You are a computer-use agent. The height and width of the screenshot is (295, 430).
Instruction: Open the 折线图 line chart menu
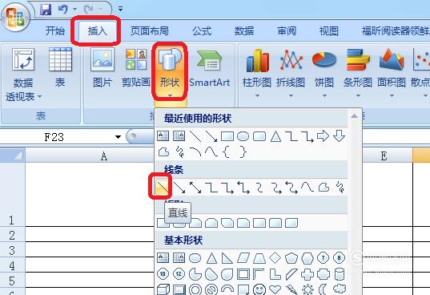291,73
